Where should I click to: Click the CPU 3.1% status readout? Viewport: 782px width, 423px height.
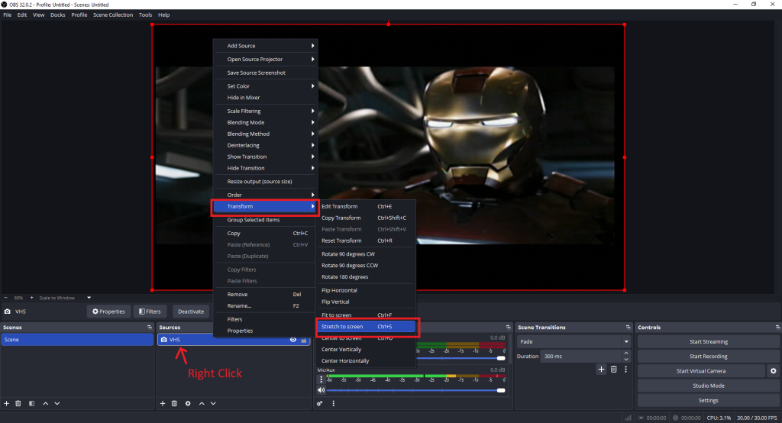(x=719, y=418)
